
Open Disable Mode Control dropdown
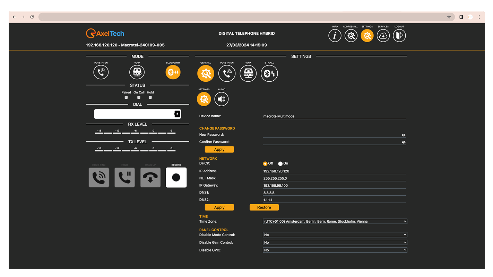(335, 235)
